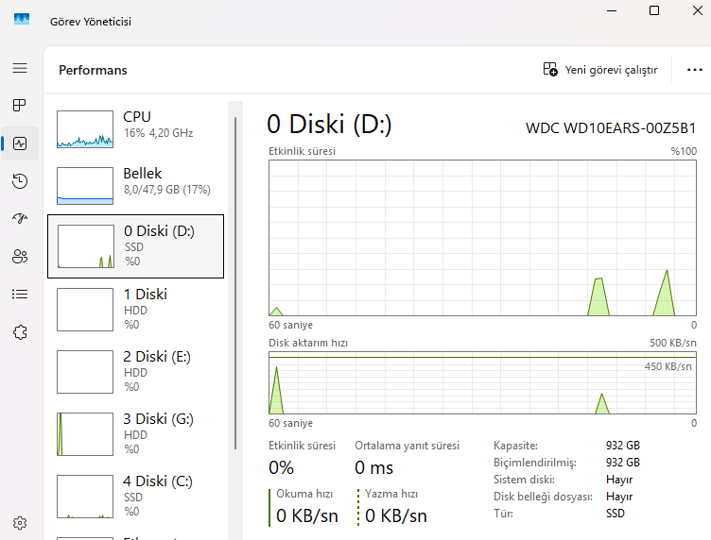
Task: Select Bellek (memory) in the performance list
Action: point(135,186)
